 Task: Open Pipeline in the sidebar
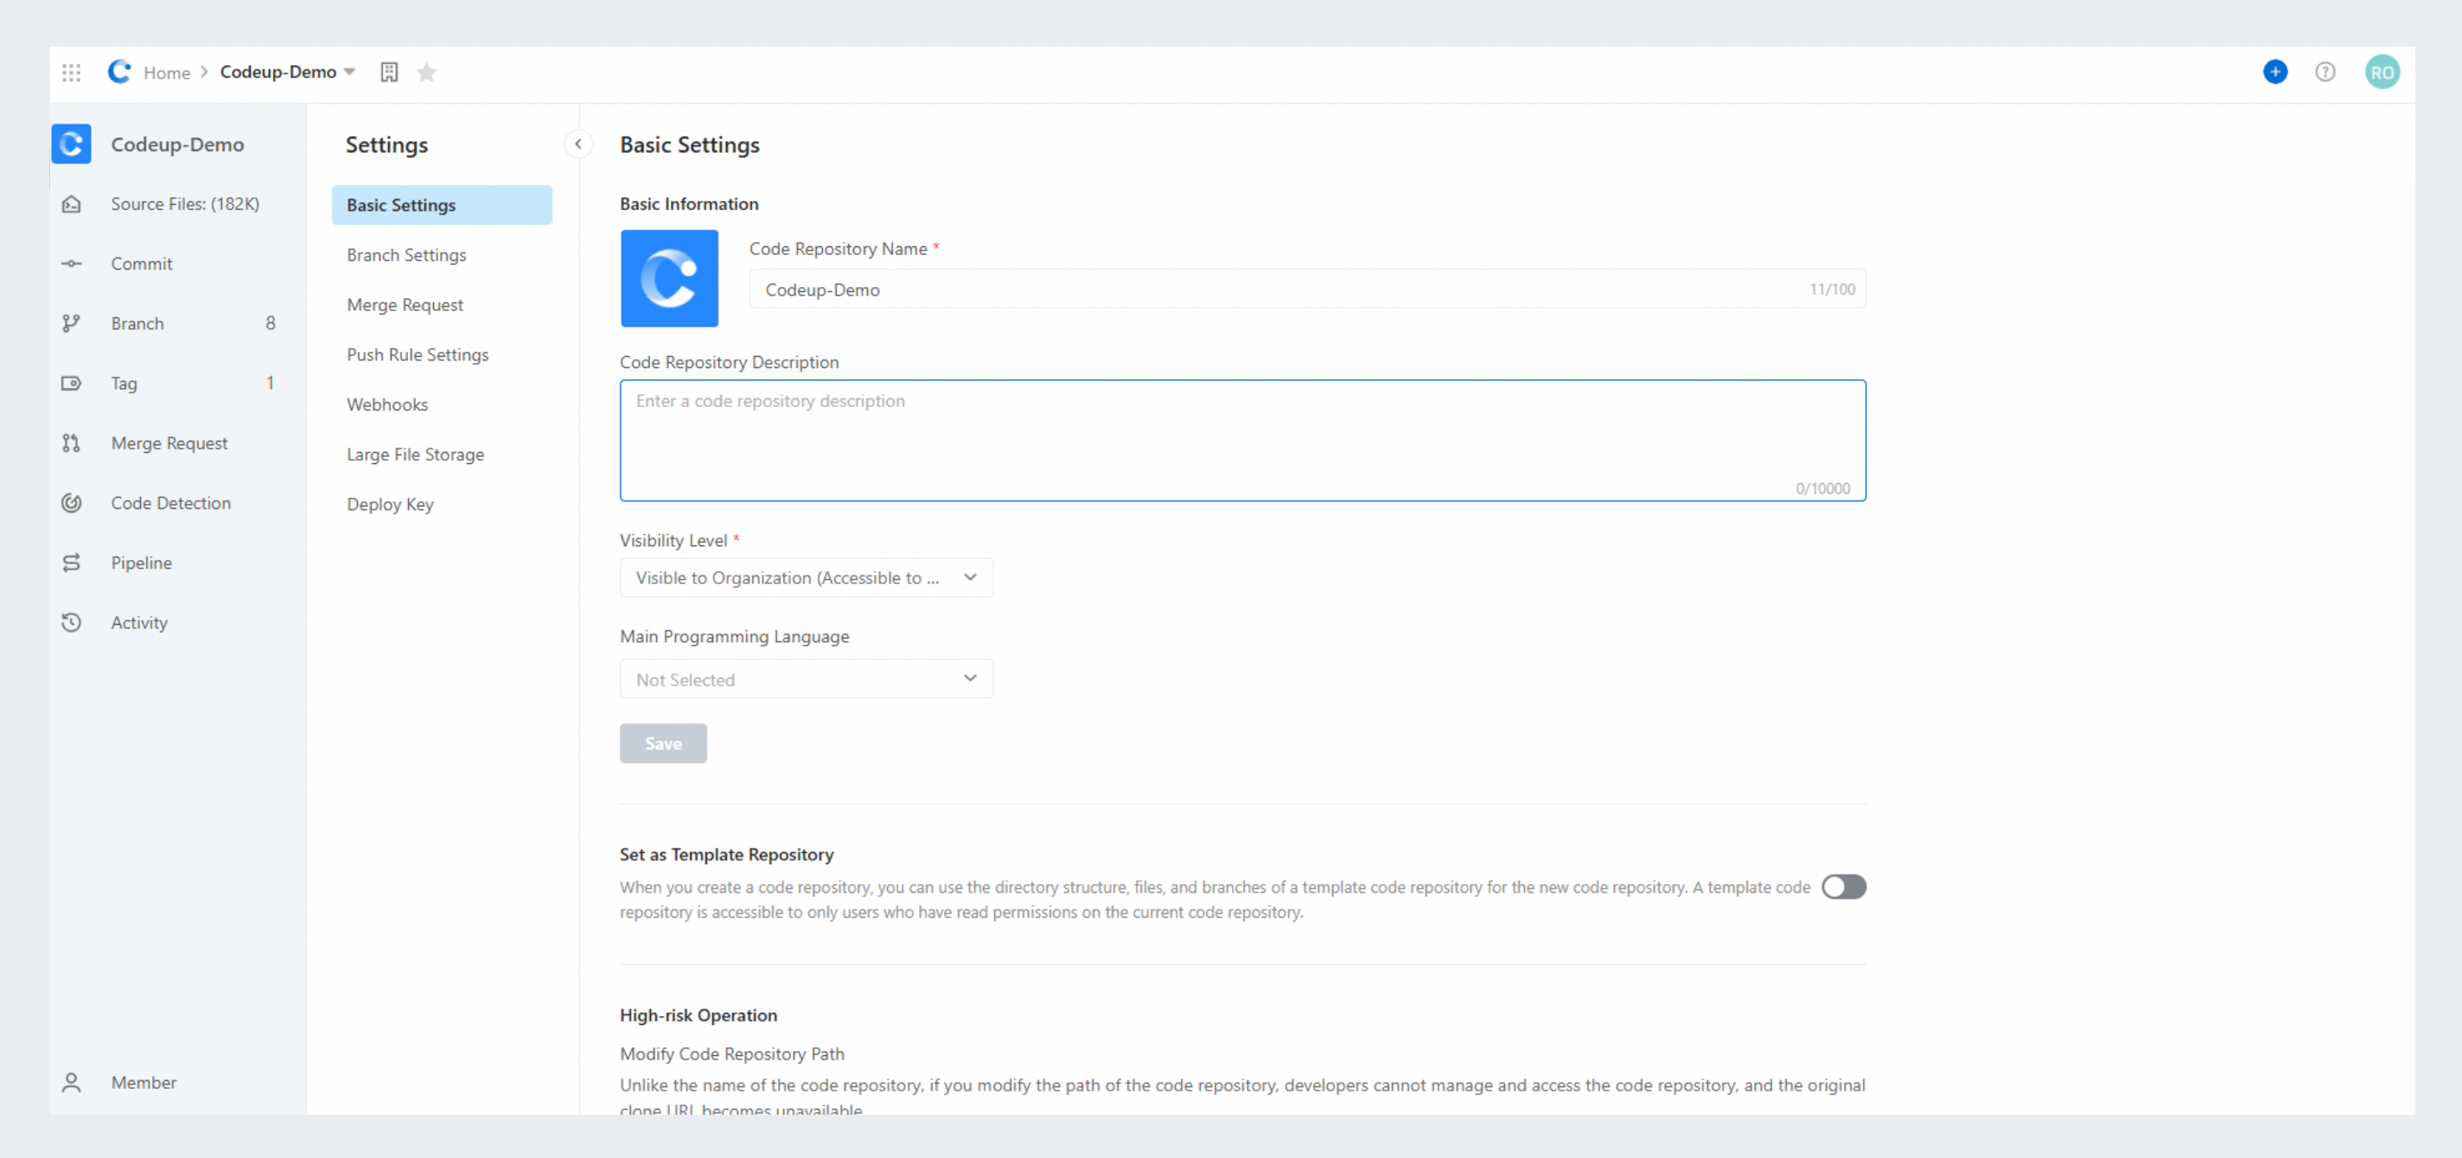[x=141, y=563]
